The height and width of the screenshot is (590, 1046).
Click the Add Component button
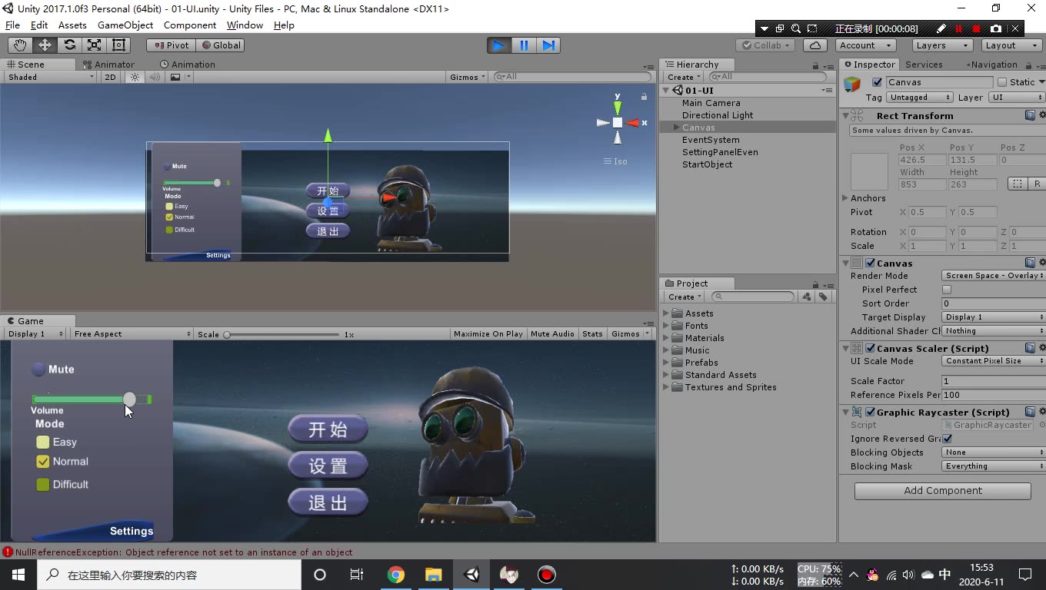click(x=941, y=491)
